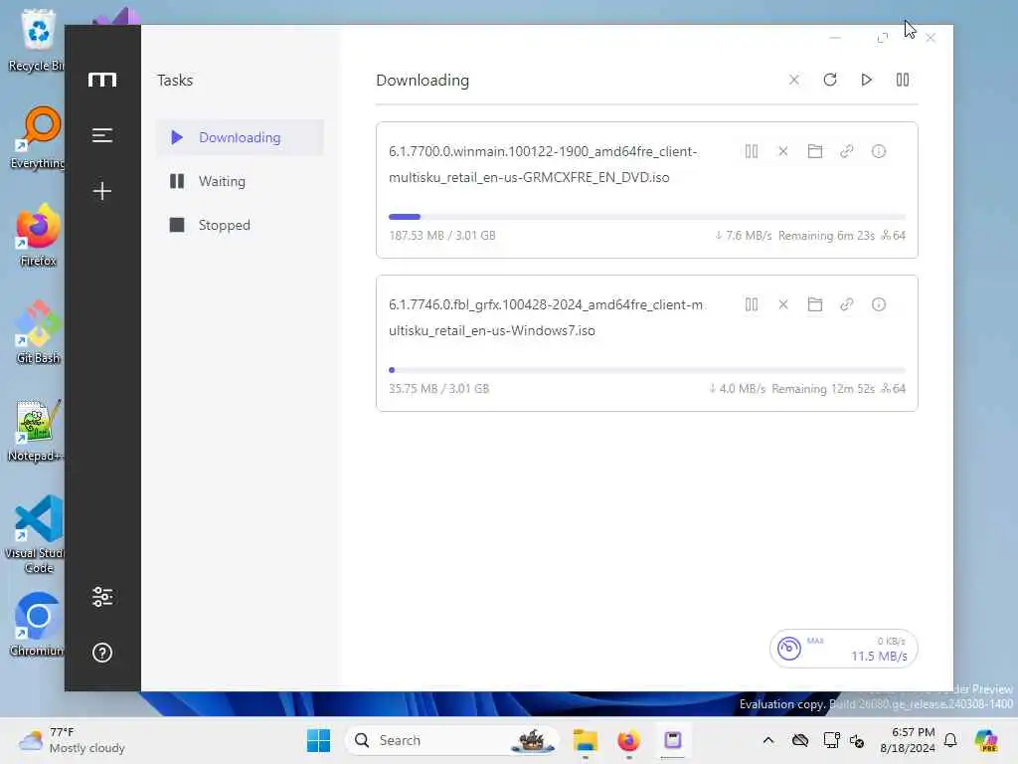Open notifications bell icon
Screen dimensions: 1018x764
950,740
